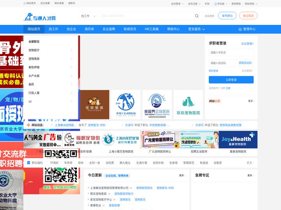
Task: Open the 兽医助理 job link
Action: click(114, 205)
